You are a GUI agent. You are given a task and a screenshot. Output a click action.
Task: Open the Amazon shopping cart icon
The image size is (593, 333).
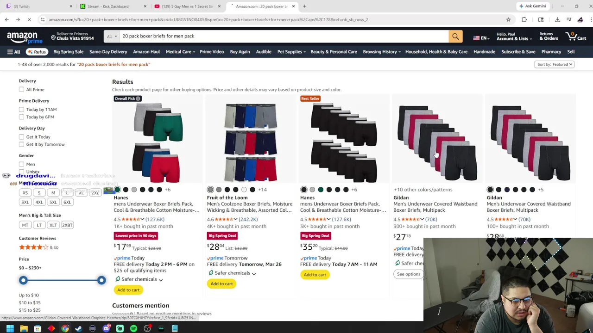coord(576,36)
